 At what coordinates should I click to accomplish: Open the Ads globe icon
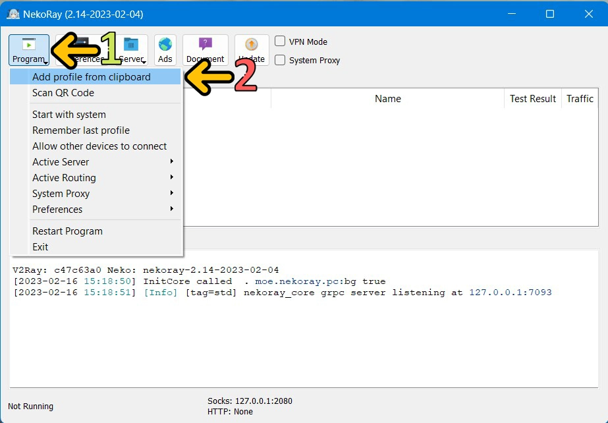coord(165,49)
